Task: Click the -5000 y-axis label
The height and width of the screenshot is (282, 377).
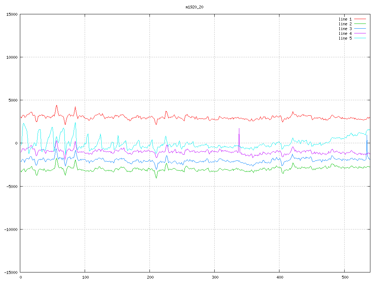Action: (x=12, y=186)
